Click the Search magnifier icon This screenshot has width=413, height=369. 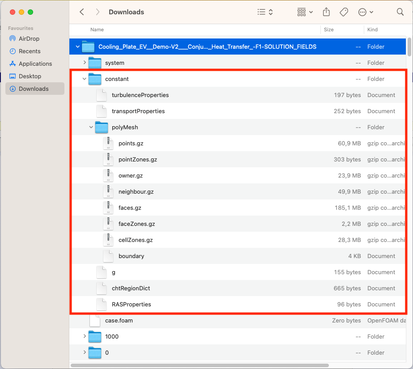point(400,12)
